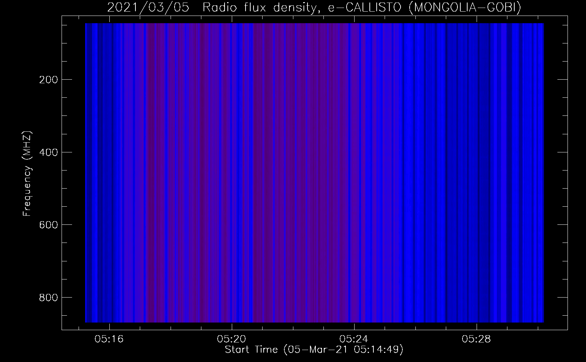586x362 pixels.
Task: Click the 05:24 time tick label
Action: [x=354, y=339]
